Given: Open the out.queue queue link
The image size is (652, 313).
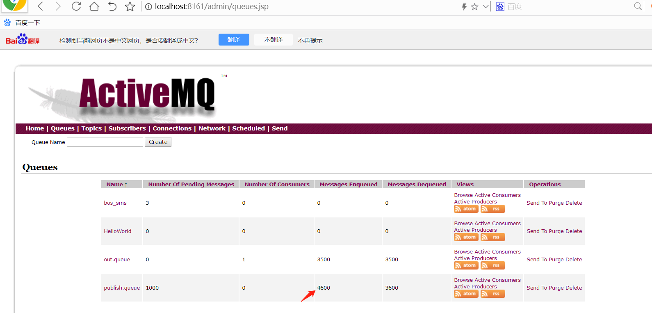Looking at the screenshot, I should coord(117,260).
